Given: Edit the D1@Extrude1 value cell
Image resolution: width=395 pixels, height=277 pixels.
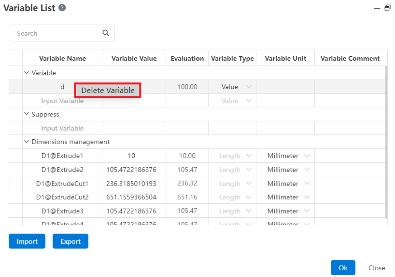Looking at the screenshot, I should click(x=134, y=156).
